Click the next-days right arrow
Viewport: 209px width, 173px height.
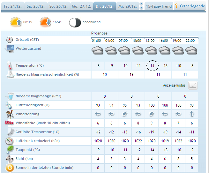point(141,4)
